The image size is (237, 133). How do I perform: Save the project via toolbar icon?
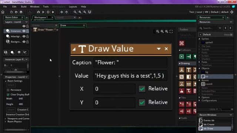pos(21,12)
